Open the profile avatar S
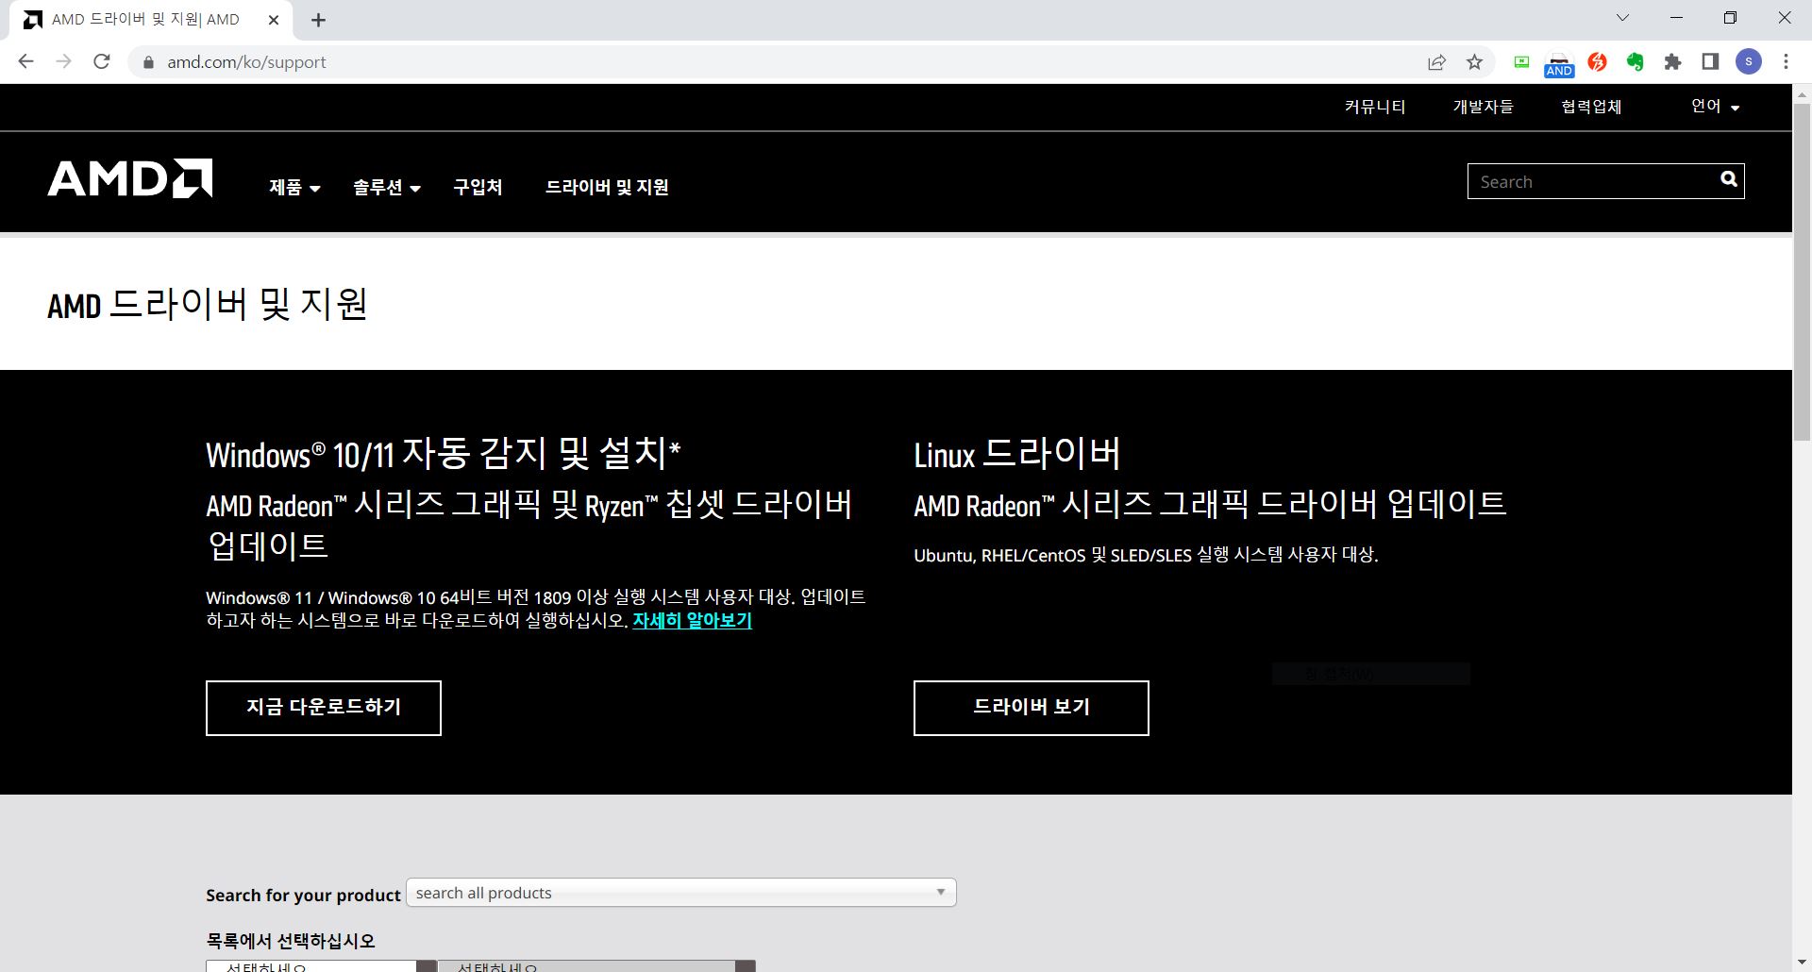The width and height of the screenshot is (1812, 972). (1749, 62)
